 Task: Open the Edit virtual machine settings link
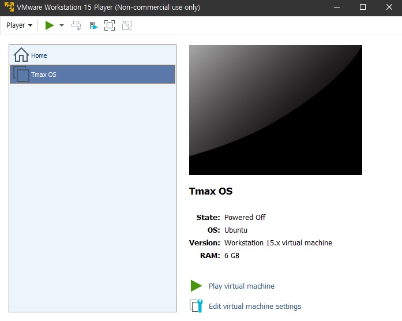pos(254,307)
